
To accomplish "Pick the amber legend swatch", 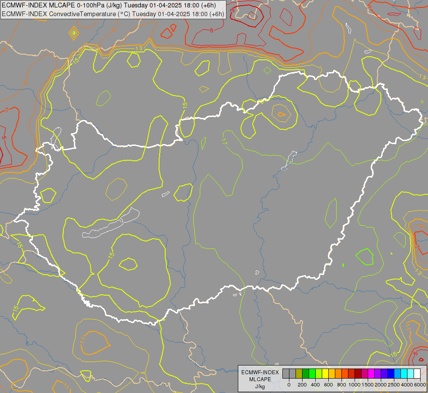I will (332, 373).
